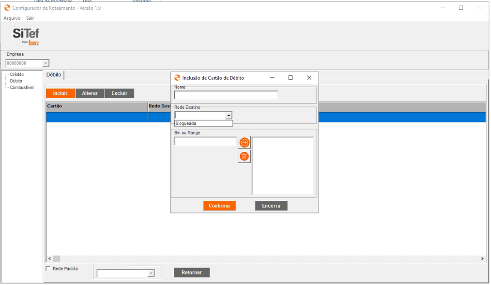This screenshot has width=491, height=285.
Task: Click the orange arrow add-bin icon
Action: tap(244, 143)
